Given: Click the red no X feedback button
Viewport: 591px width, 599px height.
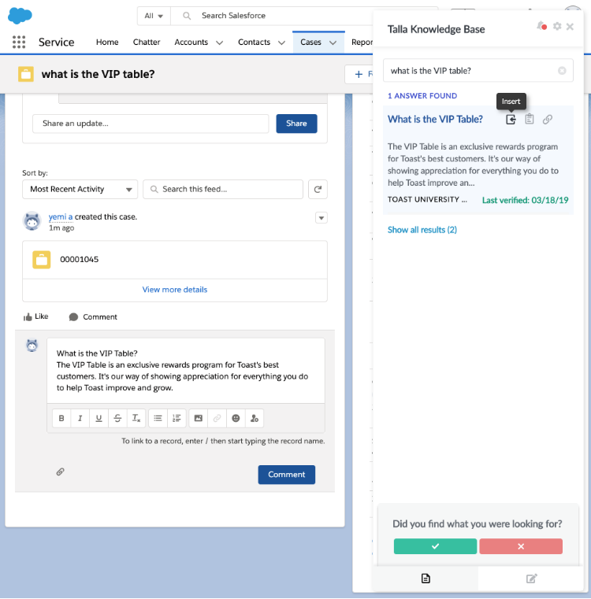Looking at the screenshot, I should (x=521, y=546).
